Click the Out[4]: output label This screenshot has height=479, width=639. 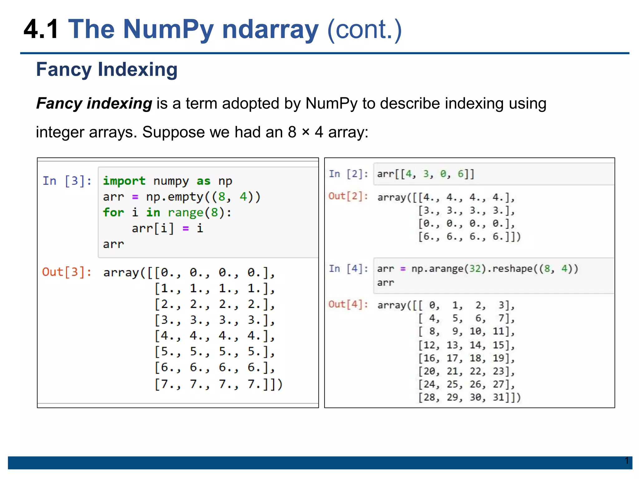coord(348,304)
